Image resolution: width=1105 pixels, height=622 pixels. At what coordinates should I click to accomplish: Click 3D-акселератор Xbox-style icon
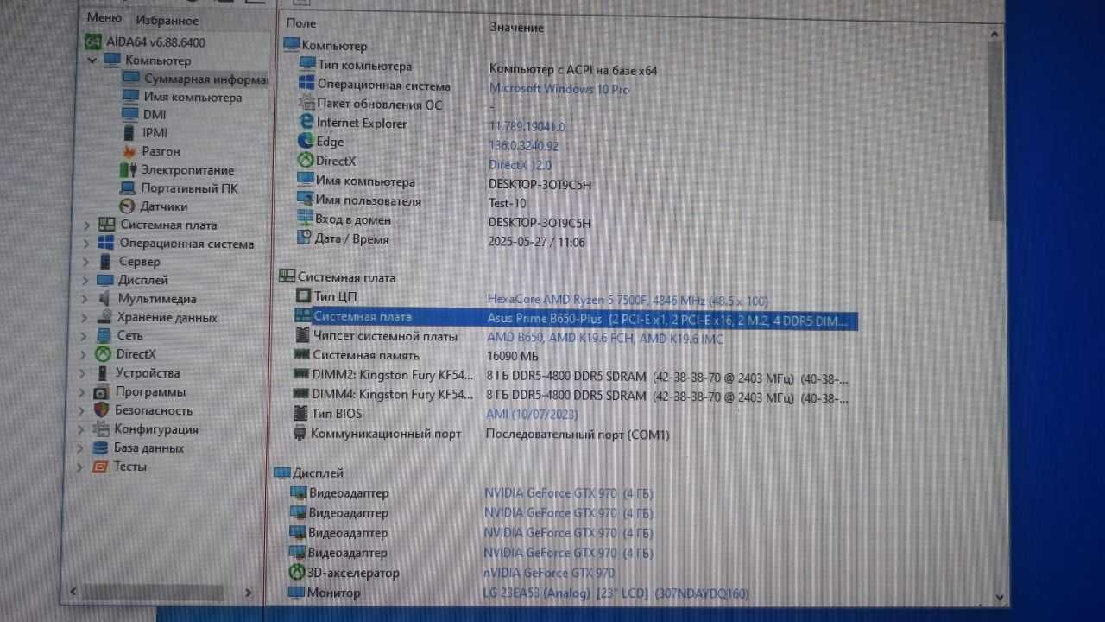[x=296, y=573]
